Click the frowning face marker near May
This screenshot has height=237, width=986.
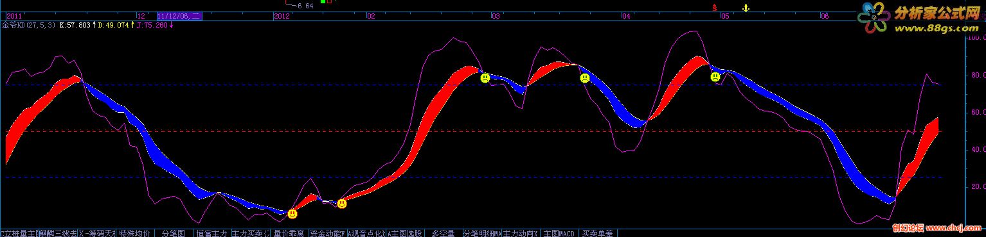(715, 77)
